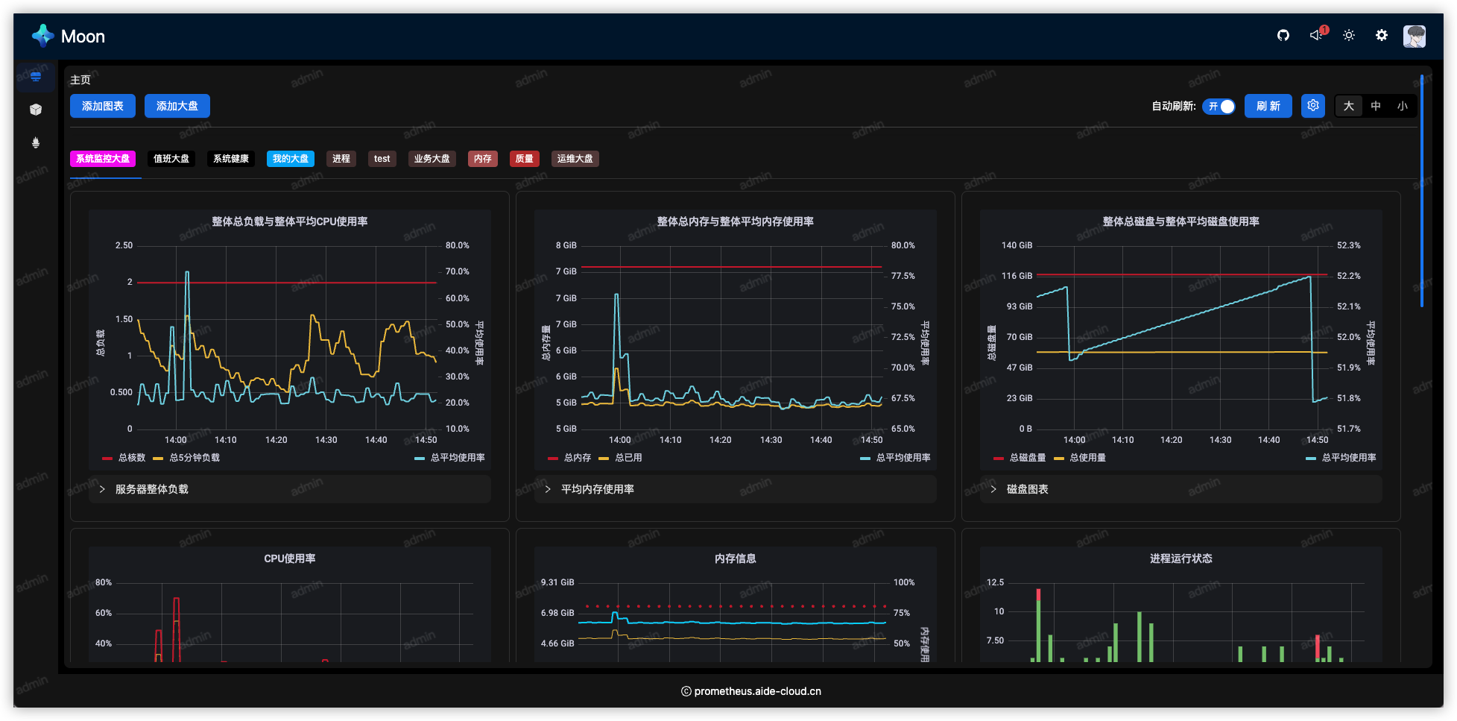Screen dimensions: 1457x721
Task: Open the user avatar menu
Action: [1414, 36]
